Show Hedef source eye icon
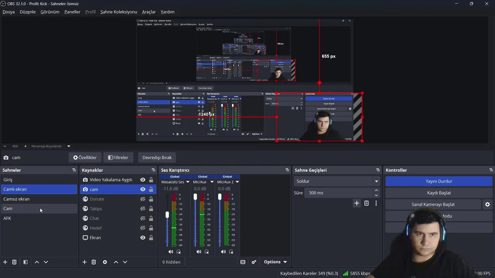The image size is (495, 278). pos(143,228)
